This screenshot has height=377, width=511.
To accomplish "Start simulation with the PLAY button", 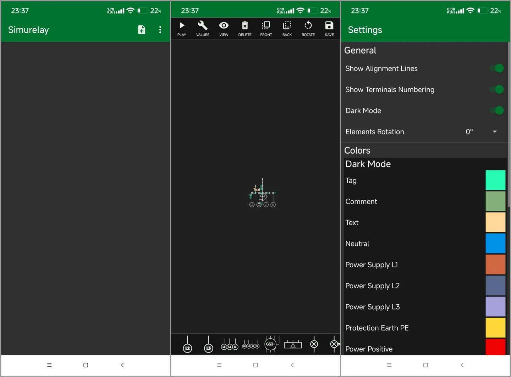I will point(182,28).
